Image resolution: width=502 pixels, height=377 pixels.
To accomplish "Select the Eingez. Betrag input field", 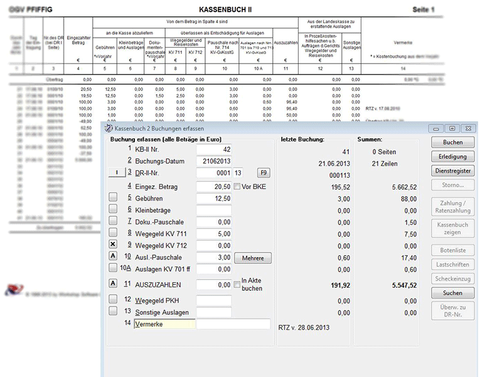I will pyautogui.click(x=213, y=187).
